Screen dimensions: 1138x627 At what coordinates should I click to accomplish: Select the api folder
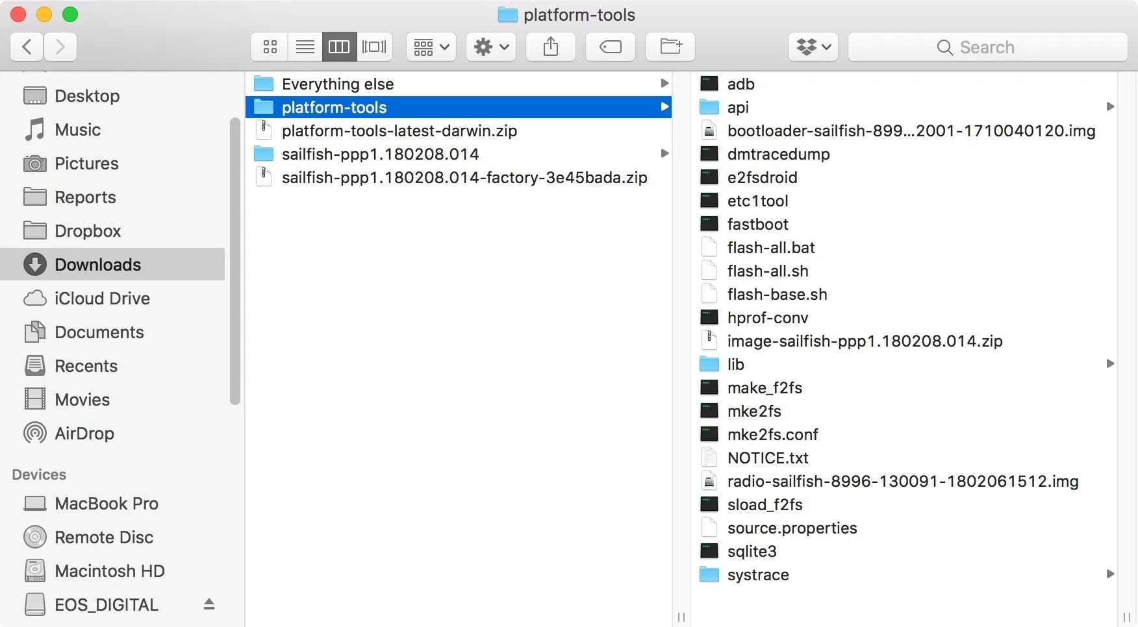[904, 107]
